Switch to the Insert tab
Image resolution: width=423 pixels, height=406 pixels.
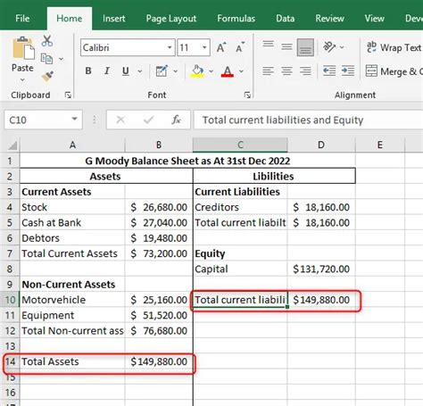pyautogui.click(x=113, y=19)
